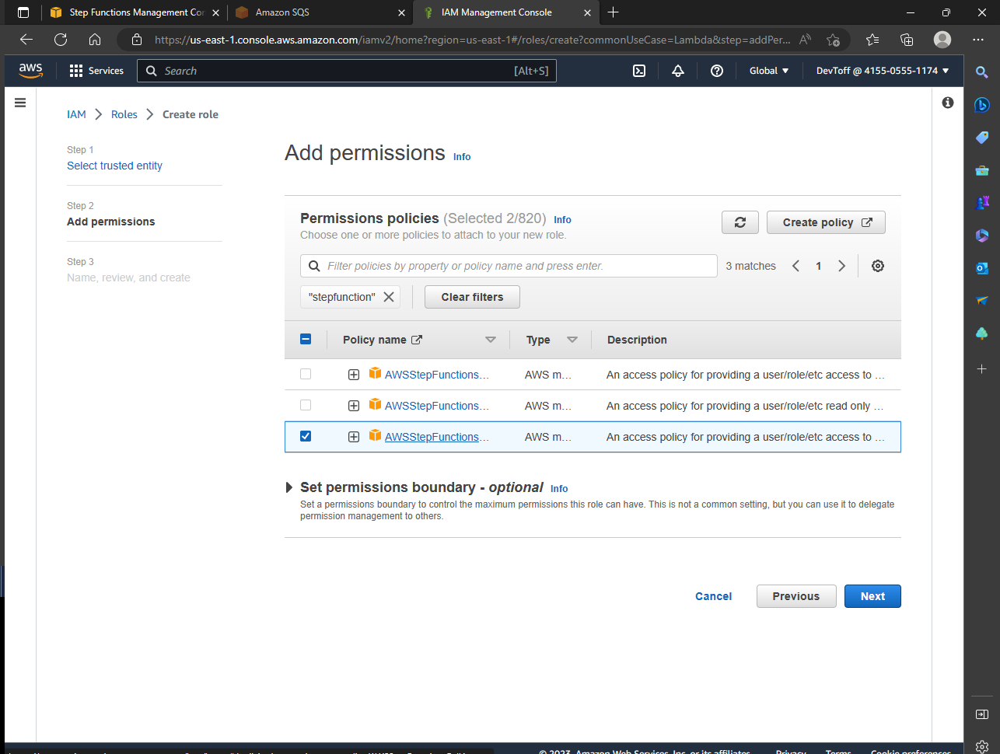Uncheck the selected AWSStepFunctions policy
The image size is (1000, 754).
[x=305, y=436]
